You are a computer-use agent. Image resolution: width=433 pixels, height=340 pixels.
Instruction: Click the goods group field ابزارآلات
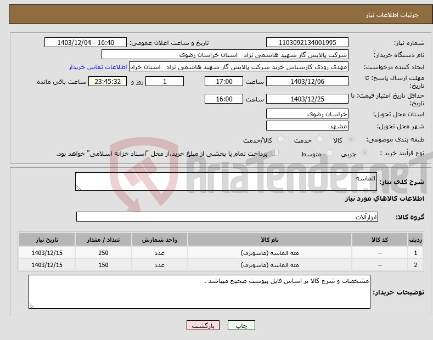click(227, 217)
